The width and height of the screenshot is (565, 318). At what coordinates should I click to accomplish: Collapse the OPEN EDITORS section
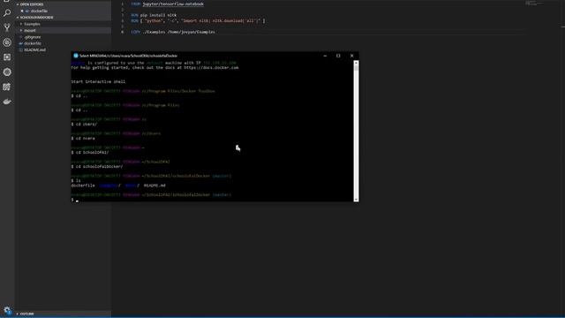tap(63, 4)
